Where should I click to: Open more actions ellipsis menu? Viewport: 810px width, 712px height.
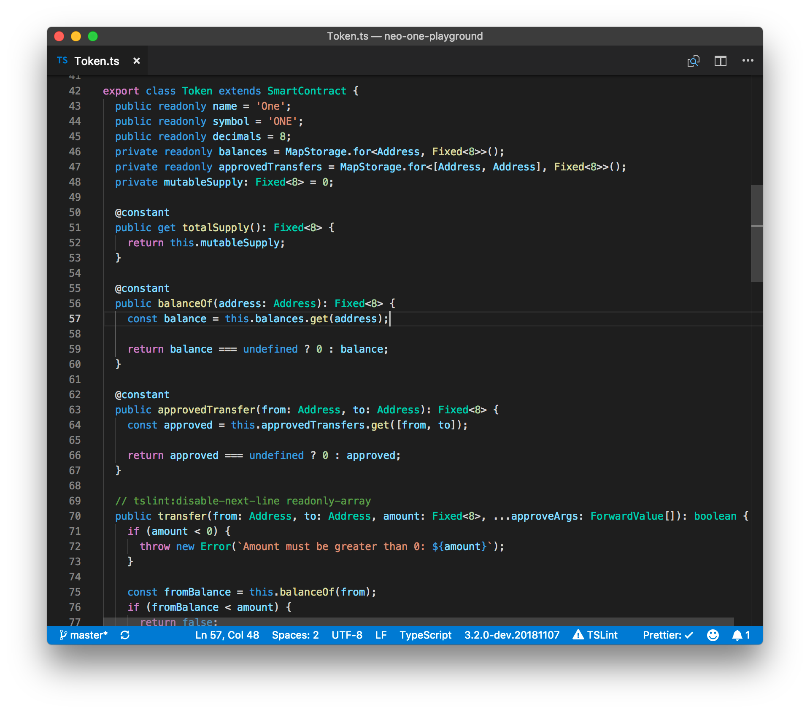click(x=748, y=61)
